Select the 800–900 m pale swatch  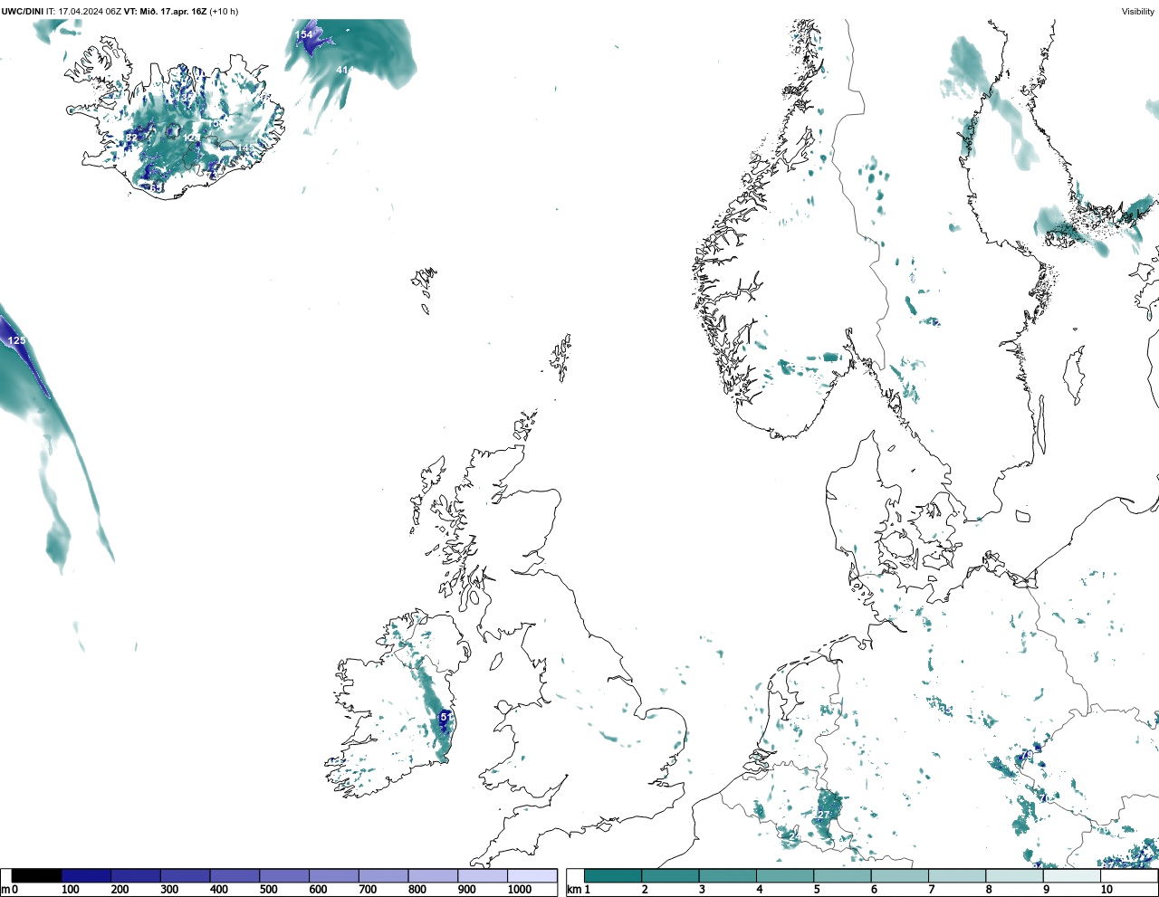[x=433, y=876]
